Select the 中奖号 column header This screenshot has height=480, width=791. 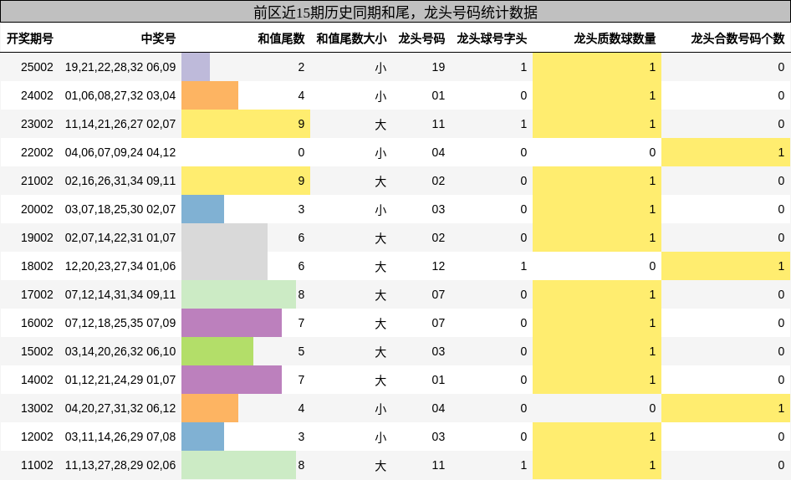pyautogui.click(x=158, y=38)
